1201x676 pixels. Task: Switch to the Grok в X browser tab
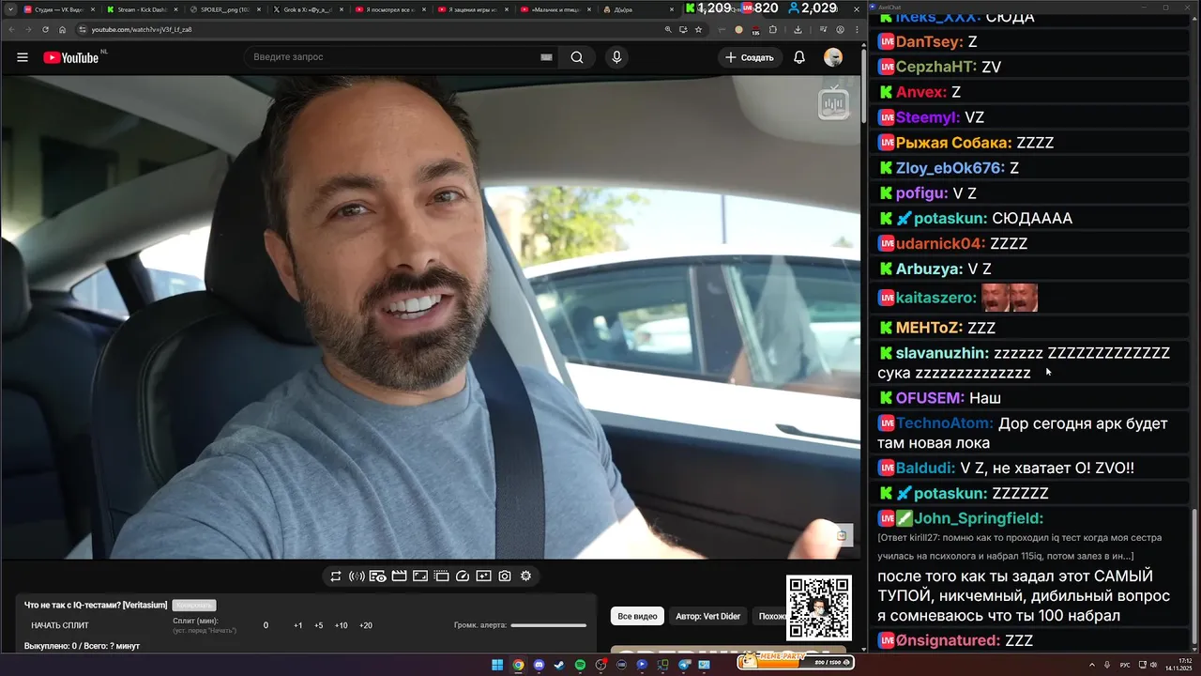pos(306,9)
